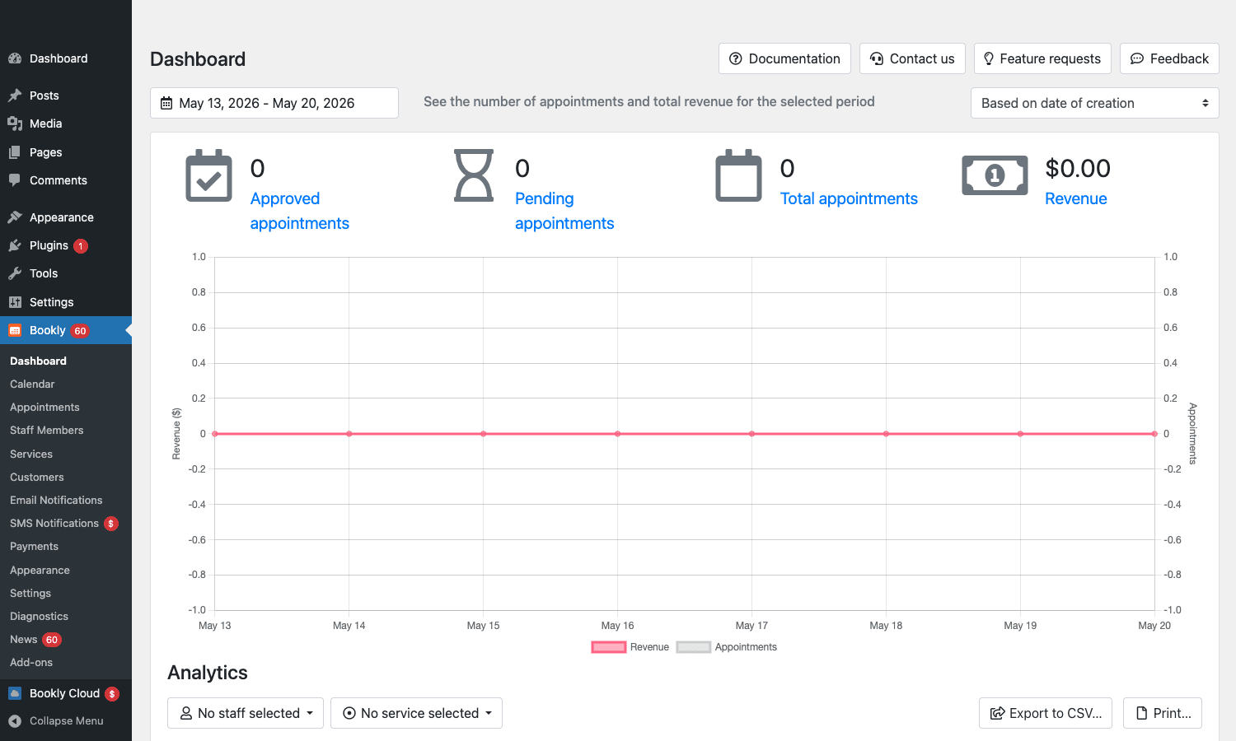
Task: Open Payments in Bookly submenu
Action: (x=34, y=546)
